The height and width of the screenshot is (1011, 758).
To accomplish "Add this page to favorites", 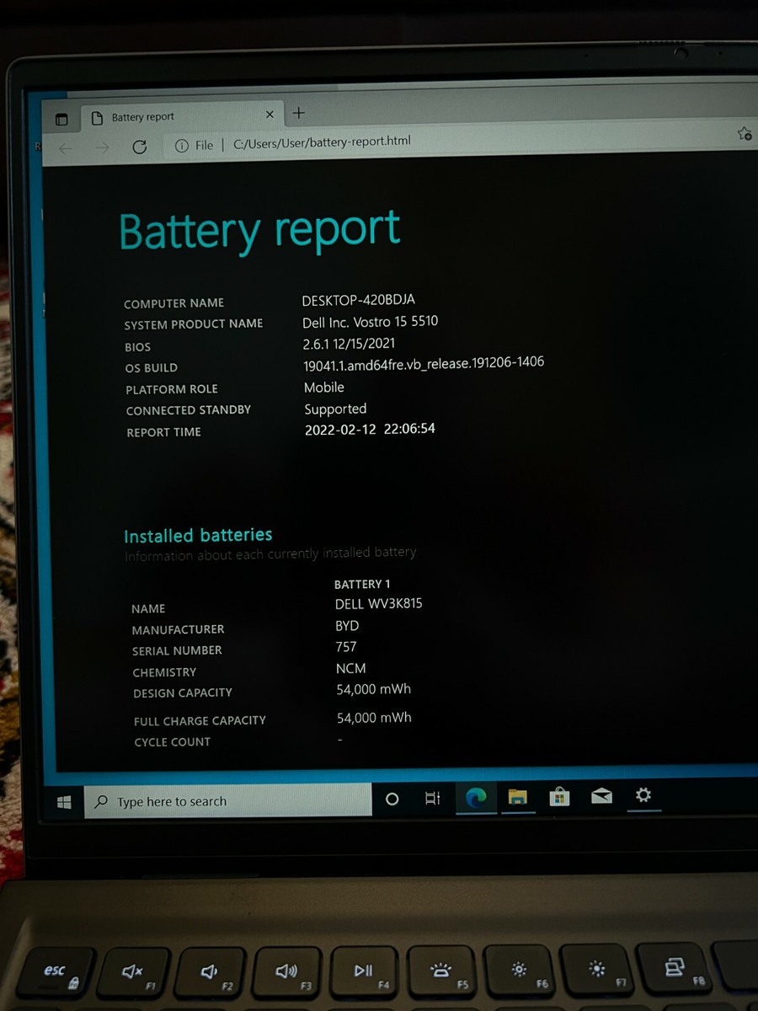I will pyautogui.click(x=745, y=134).
